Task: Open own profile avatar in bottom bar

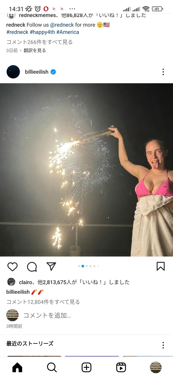Action: tap(156, 368)
